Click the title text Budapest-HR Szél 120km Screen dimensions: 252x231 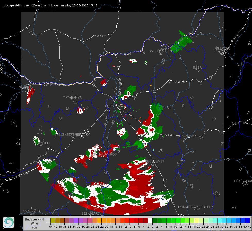click(22, 5)
